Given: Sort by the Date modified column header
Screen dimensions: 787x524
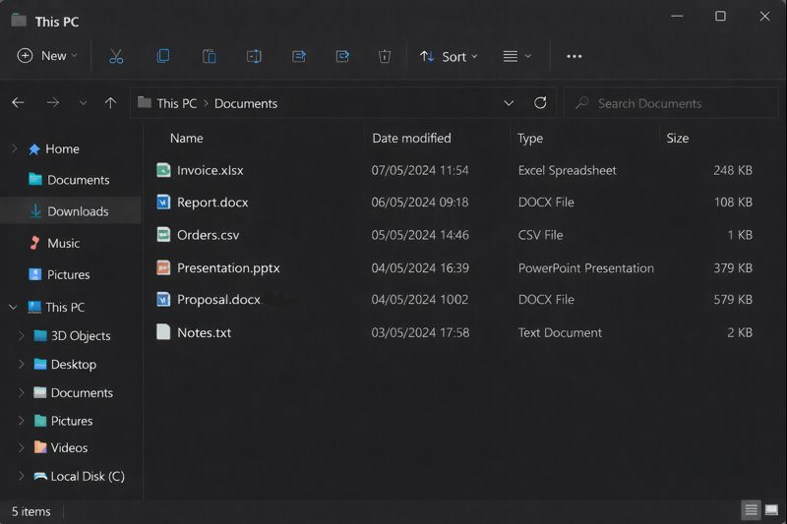Looking at the screenshot, I should tap(411, 139).
